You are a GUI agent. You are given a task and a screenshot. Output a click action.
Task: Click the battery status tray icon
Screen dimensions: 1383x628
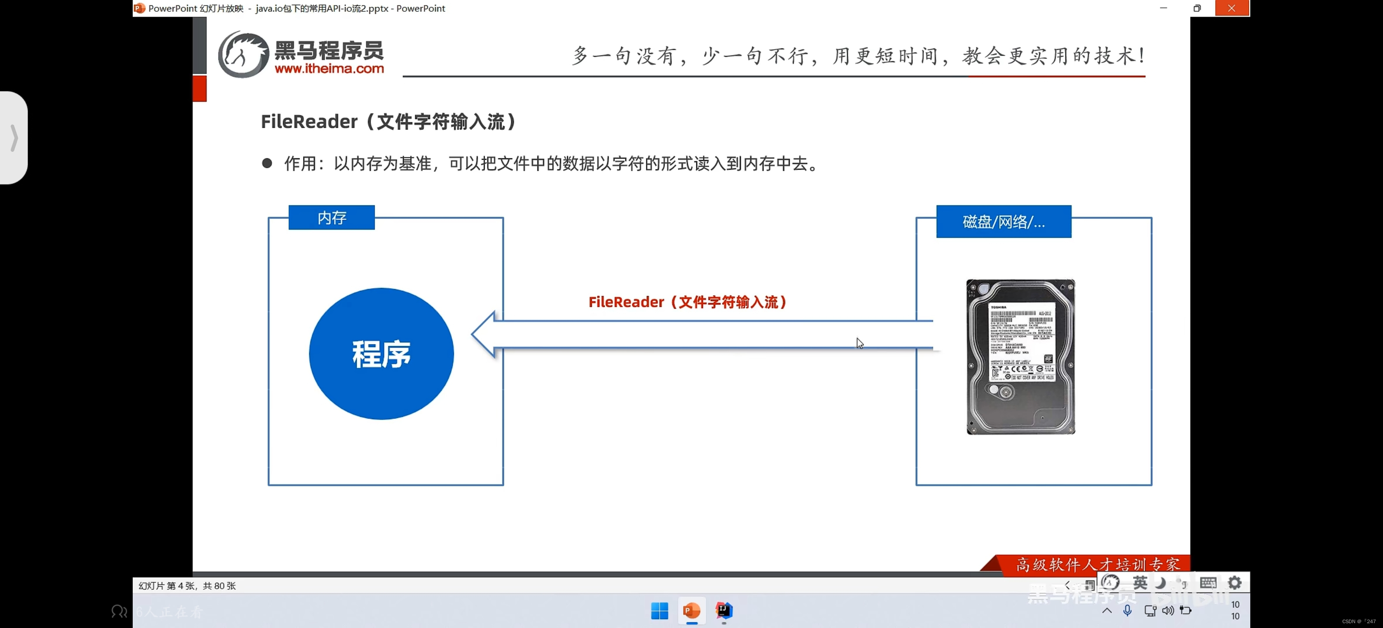pos(1185,610)
